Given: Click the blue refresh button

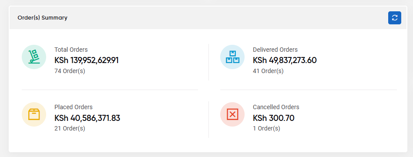Looking at the screenshot, I should 395,18.
